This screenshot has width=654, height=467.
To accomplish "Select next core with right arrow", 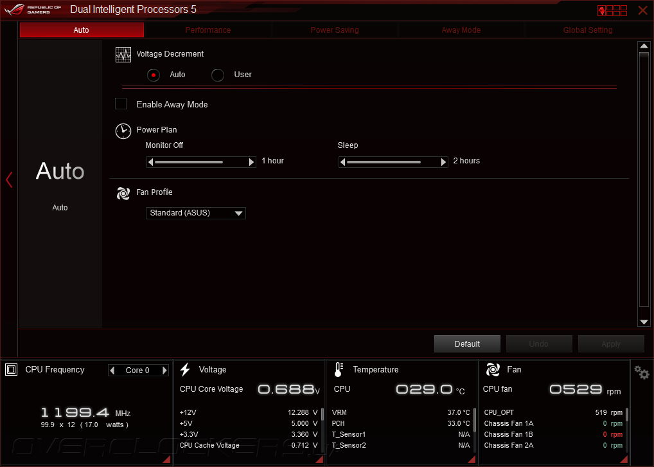I will click(164, 370).
